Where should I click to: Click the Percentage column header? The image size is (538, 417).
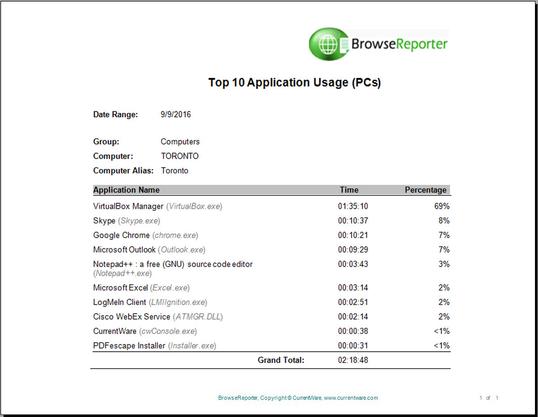click(426, 190)
